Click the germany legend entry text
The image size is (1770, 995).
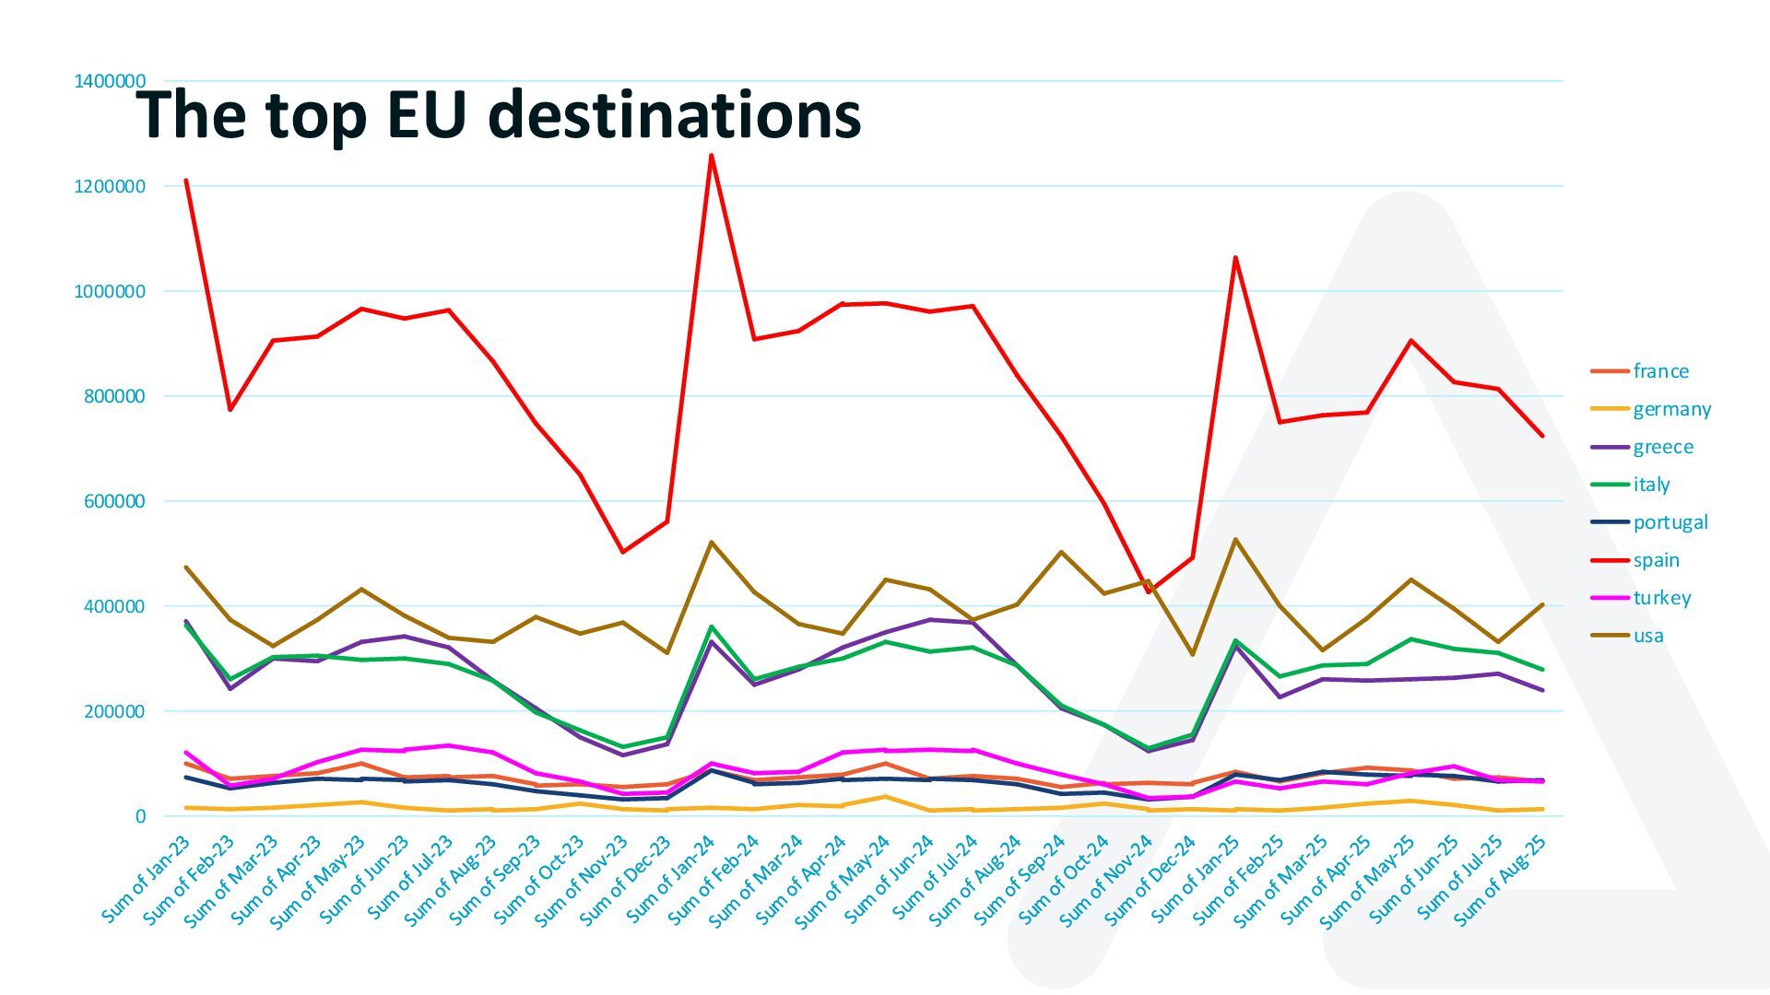pyautogui.click(x=1671, y=409)
